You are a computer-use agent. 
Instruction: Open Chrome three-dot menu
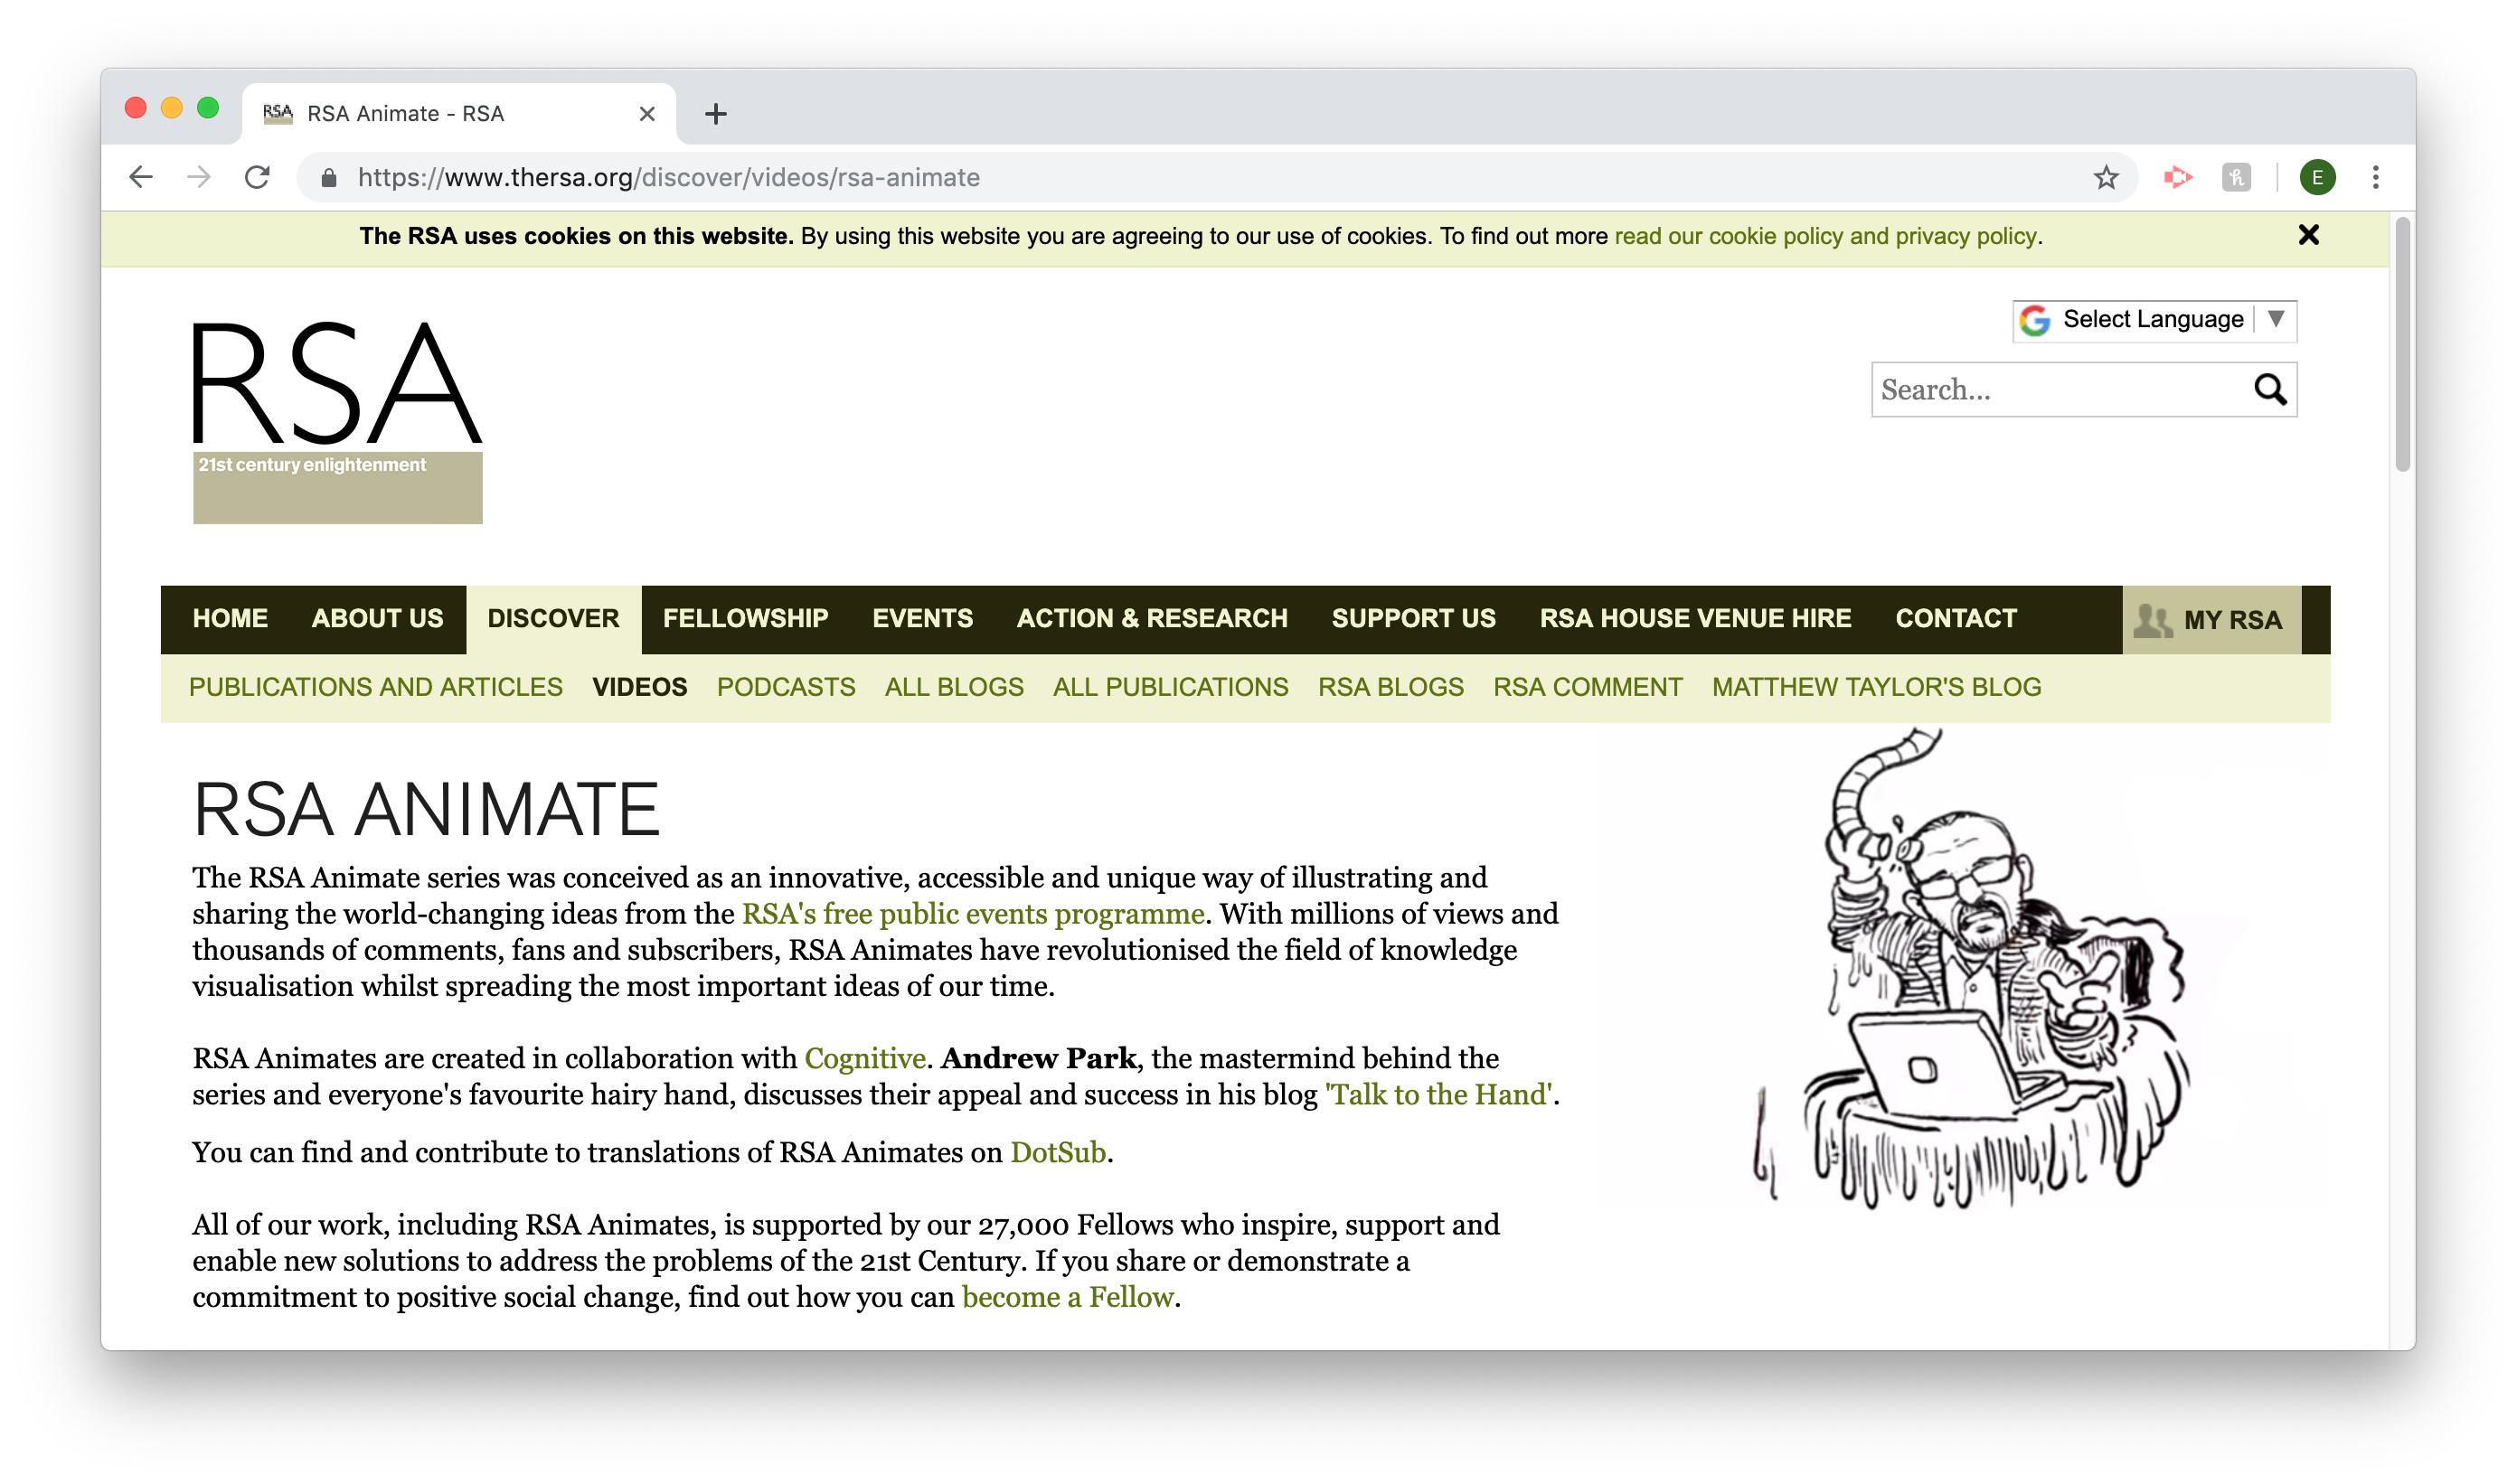(x=2375, y=178)
